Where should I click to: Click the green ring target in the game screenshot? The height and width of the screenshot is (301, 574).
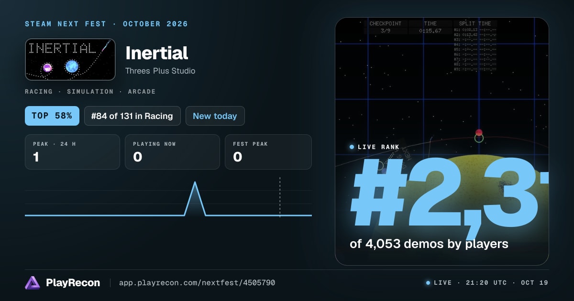[479, 138]
